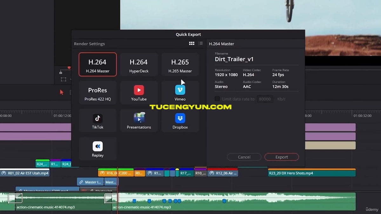Viewport: 381px width, 214px height.
Task: Switch render presets to grid view
Action: 191,43
